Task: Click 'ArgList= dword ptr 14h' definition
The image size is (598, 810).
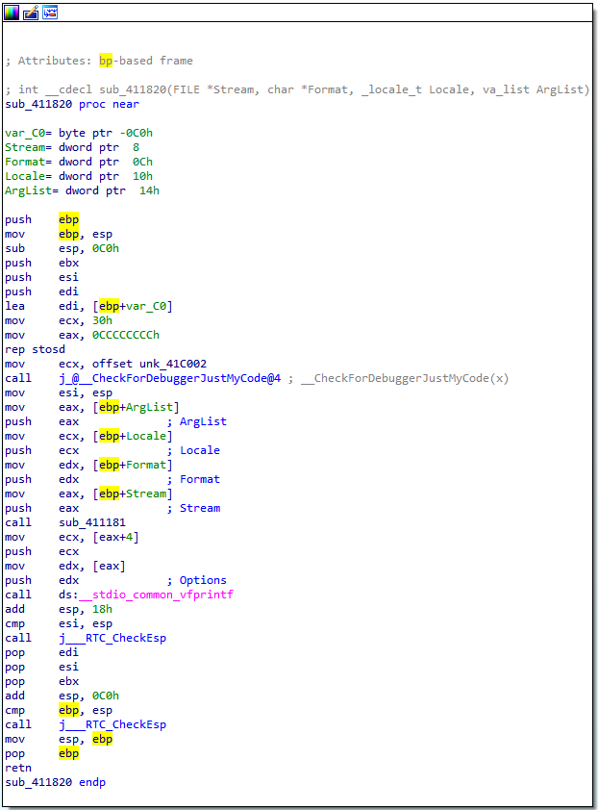Action: (82, 191)
